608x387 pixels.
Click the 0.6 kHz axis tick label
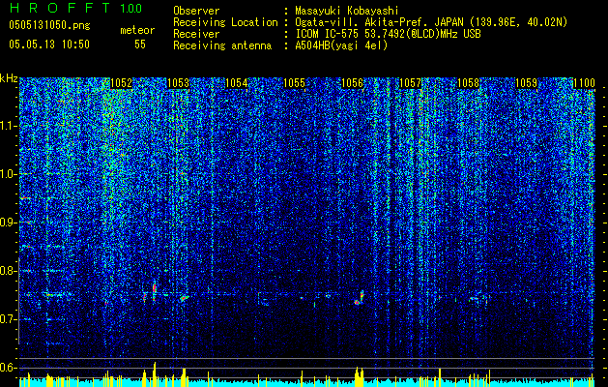click(9, 368)
